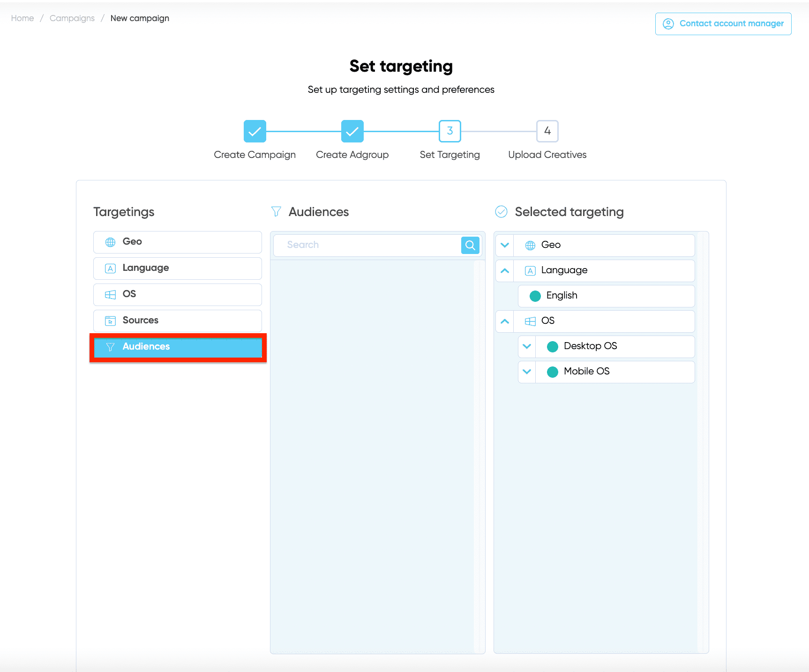This screenshot has height=672, width=809.
Task: Expand the Geo entry in Selected targeting
Action: coord(504,245)
